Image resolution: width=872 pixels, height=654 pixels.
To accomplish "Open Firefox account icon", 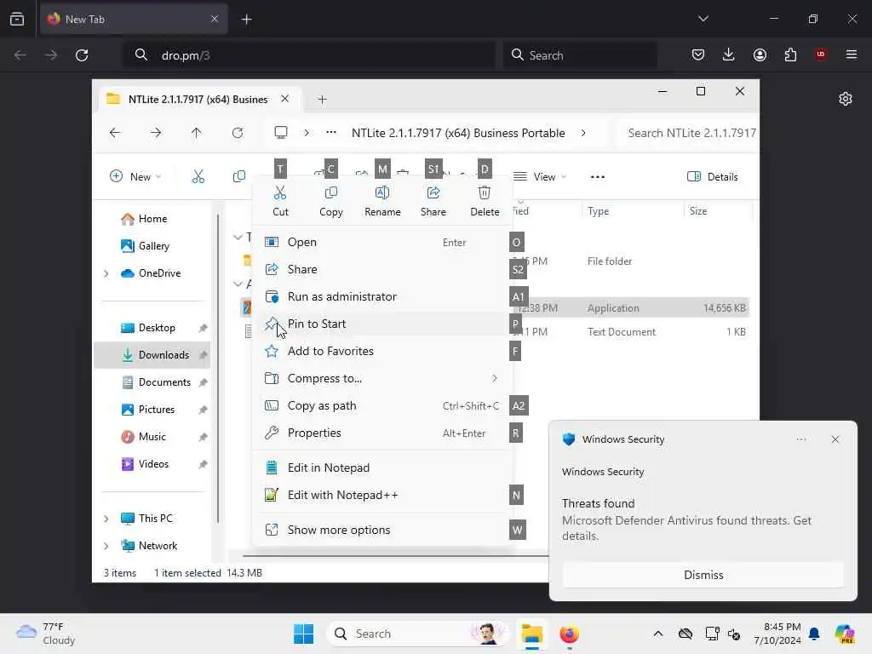I will click(760, 54).
